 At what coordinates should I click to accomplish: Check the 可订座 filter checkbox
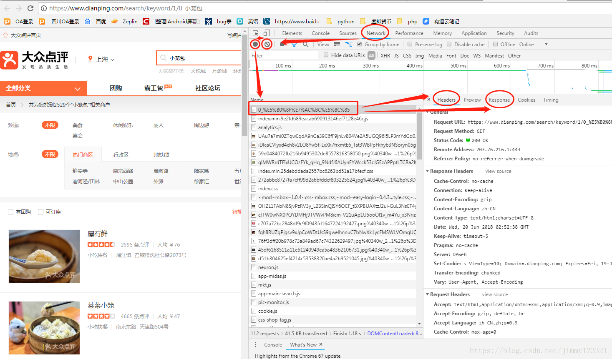point(40,212)
